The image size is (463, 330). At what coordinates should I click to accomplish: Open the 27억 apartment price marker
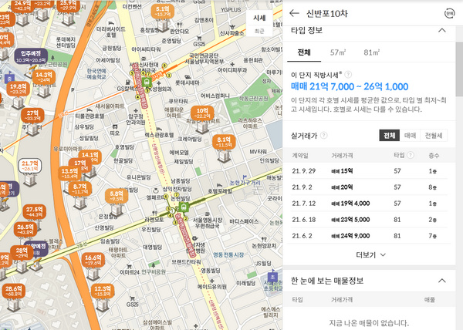(x=32, y=116)
